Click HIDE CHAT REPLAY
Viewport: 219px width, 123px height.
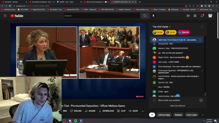pyautogui.click(x=178, y=106)
